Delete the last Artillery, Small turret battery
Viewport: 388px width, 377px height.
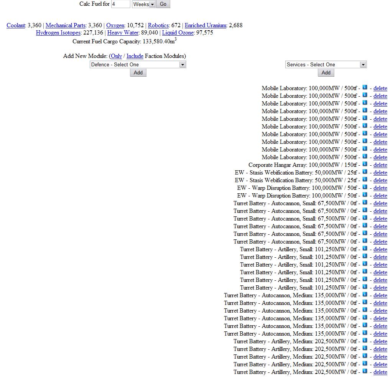pos(380,288)
